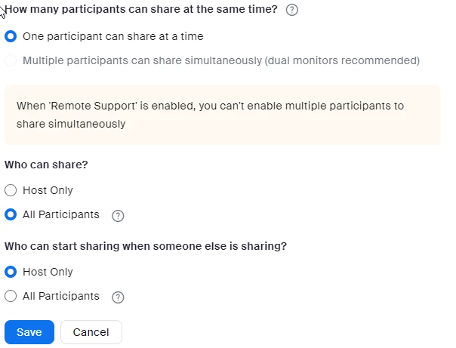Screen dimensions: 456x348
Task: Click help icon beside the bottom All Participants option
Action: [x=118, y=297]
